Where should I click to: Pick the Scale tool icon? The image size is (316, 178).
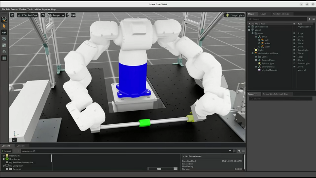pyautogui.click(x=4, y=45)
